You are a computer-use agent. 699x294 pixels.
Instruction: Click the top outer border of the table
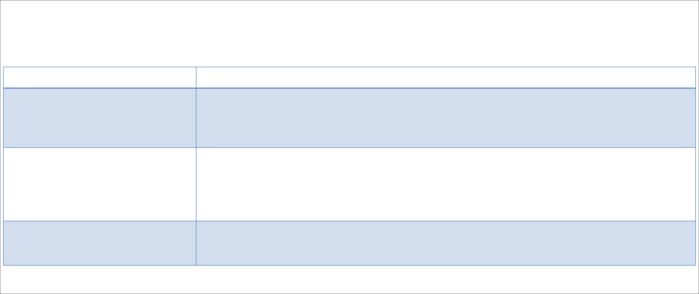click(350, 67)
